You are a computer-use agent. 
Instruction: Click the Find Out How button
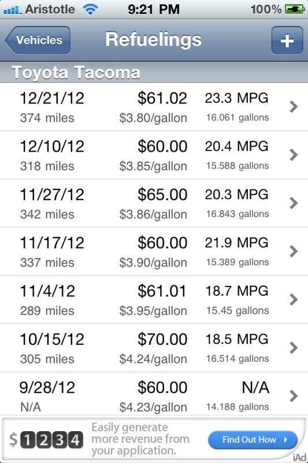point(253,440)
